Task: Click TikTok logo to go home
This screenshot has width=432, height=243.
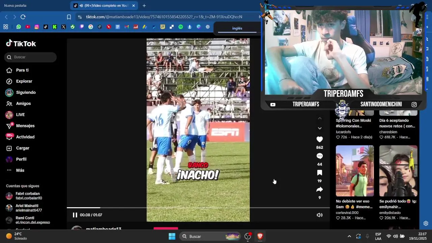Action: tap(21, 44)
